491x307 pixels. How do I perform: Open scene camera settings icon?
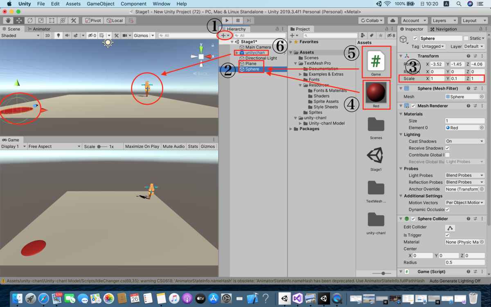tap(126, 36)
